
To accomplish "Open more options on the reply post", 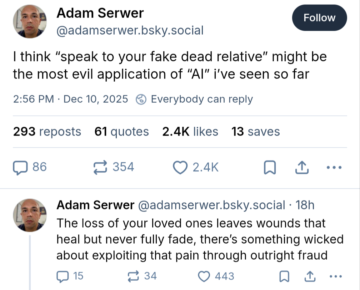I will pyautogui.click(x=334, y=276).
